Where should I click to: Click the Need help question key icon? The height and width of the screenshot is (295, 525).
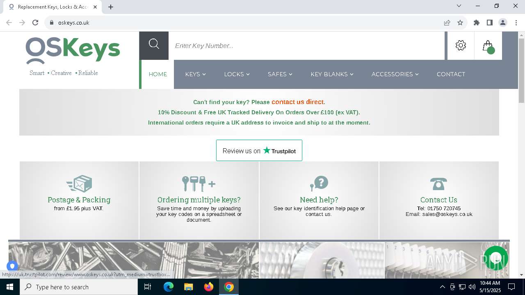pos(319,184)
